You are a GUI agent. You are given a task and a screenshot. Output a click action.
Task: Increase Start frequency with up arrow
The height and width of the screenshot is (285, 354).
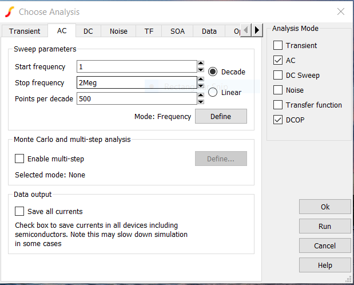tap(201, 64)
